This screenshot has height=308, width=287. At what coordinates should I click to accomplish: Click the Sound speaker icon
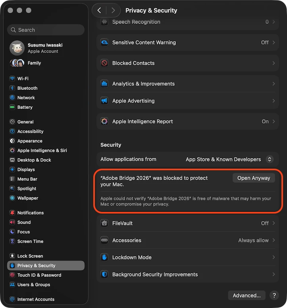pyautogui.click(x=12, y=222)
